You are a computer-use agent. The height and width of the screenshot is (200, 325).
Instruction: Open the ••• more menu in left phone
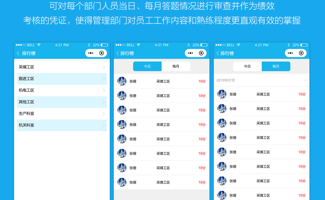tap(91, 53)
